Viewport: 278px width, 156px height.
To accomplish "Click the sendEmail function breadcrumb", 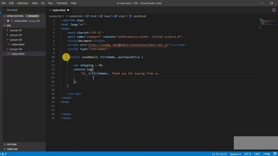I will [x=139, y=16].
